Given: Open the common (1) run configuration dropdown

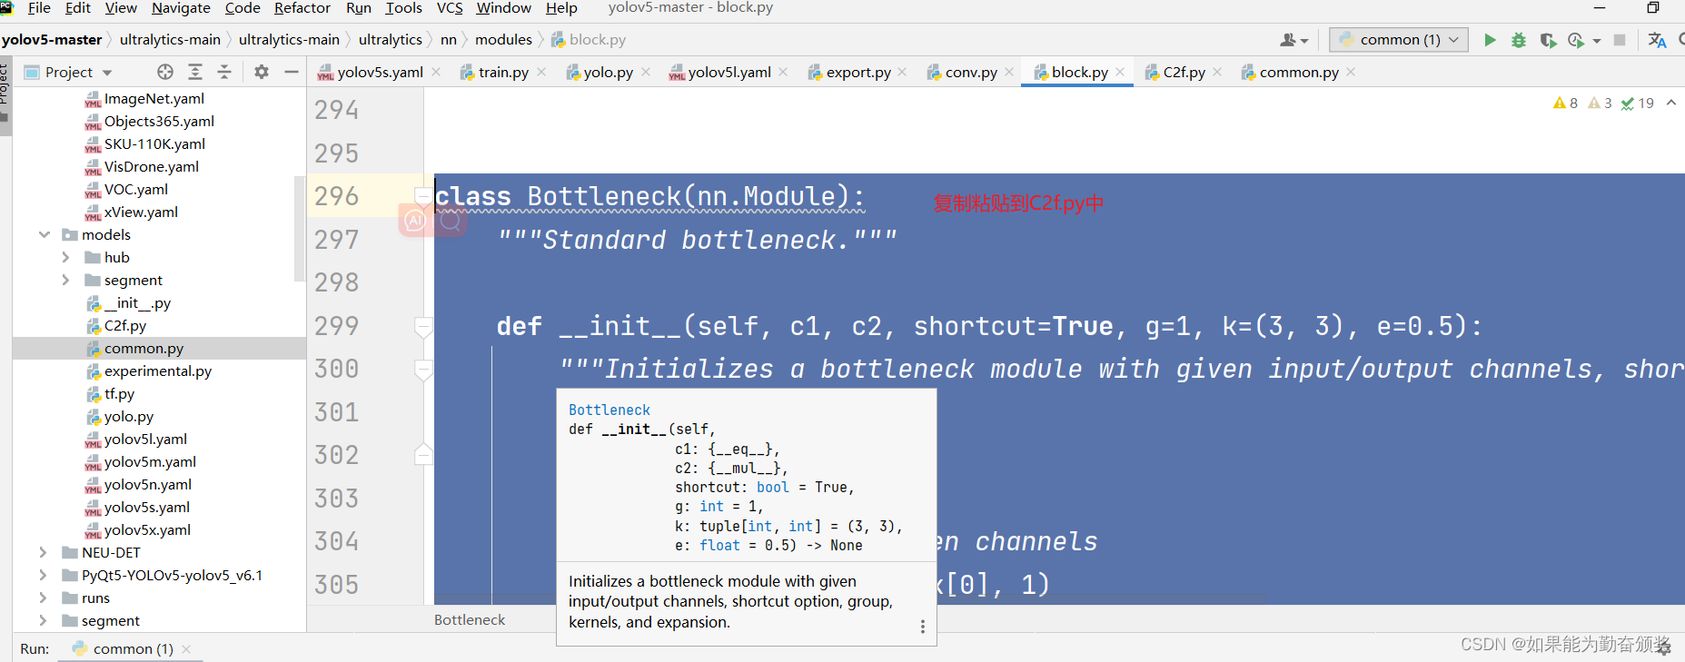Looking at the screenshot, I should coord(1400,40).
